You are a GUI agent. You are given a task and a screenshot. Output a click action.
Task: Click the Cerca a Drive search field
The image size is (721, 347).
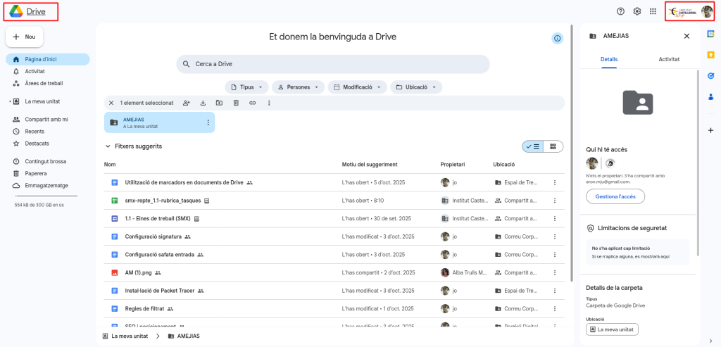pyautogui.click(x=332, y=64)
